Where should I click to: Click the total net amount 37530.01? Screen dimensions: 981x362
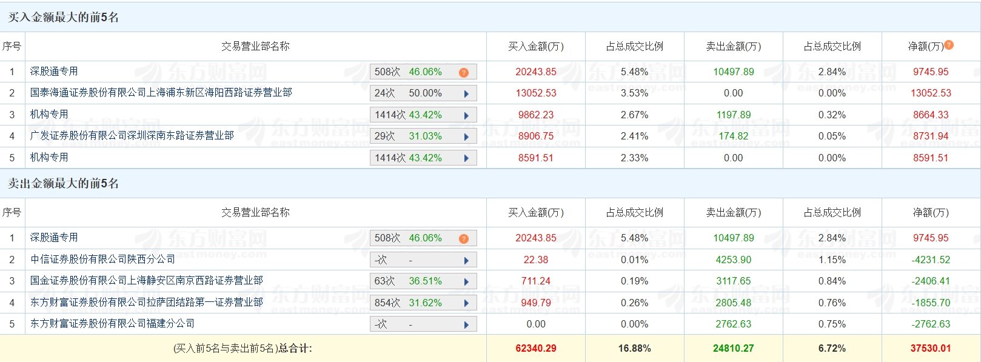pyautogui.click(x=930, y=349)
